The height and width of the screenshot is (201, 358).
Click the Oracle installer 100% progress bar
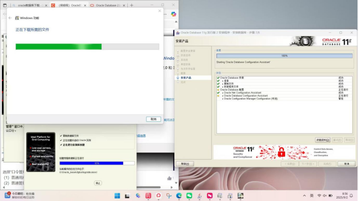pos(285,56)
